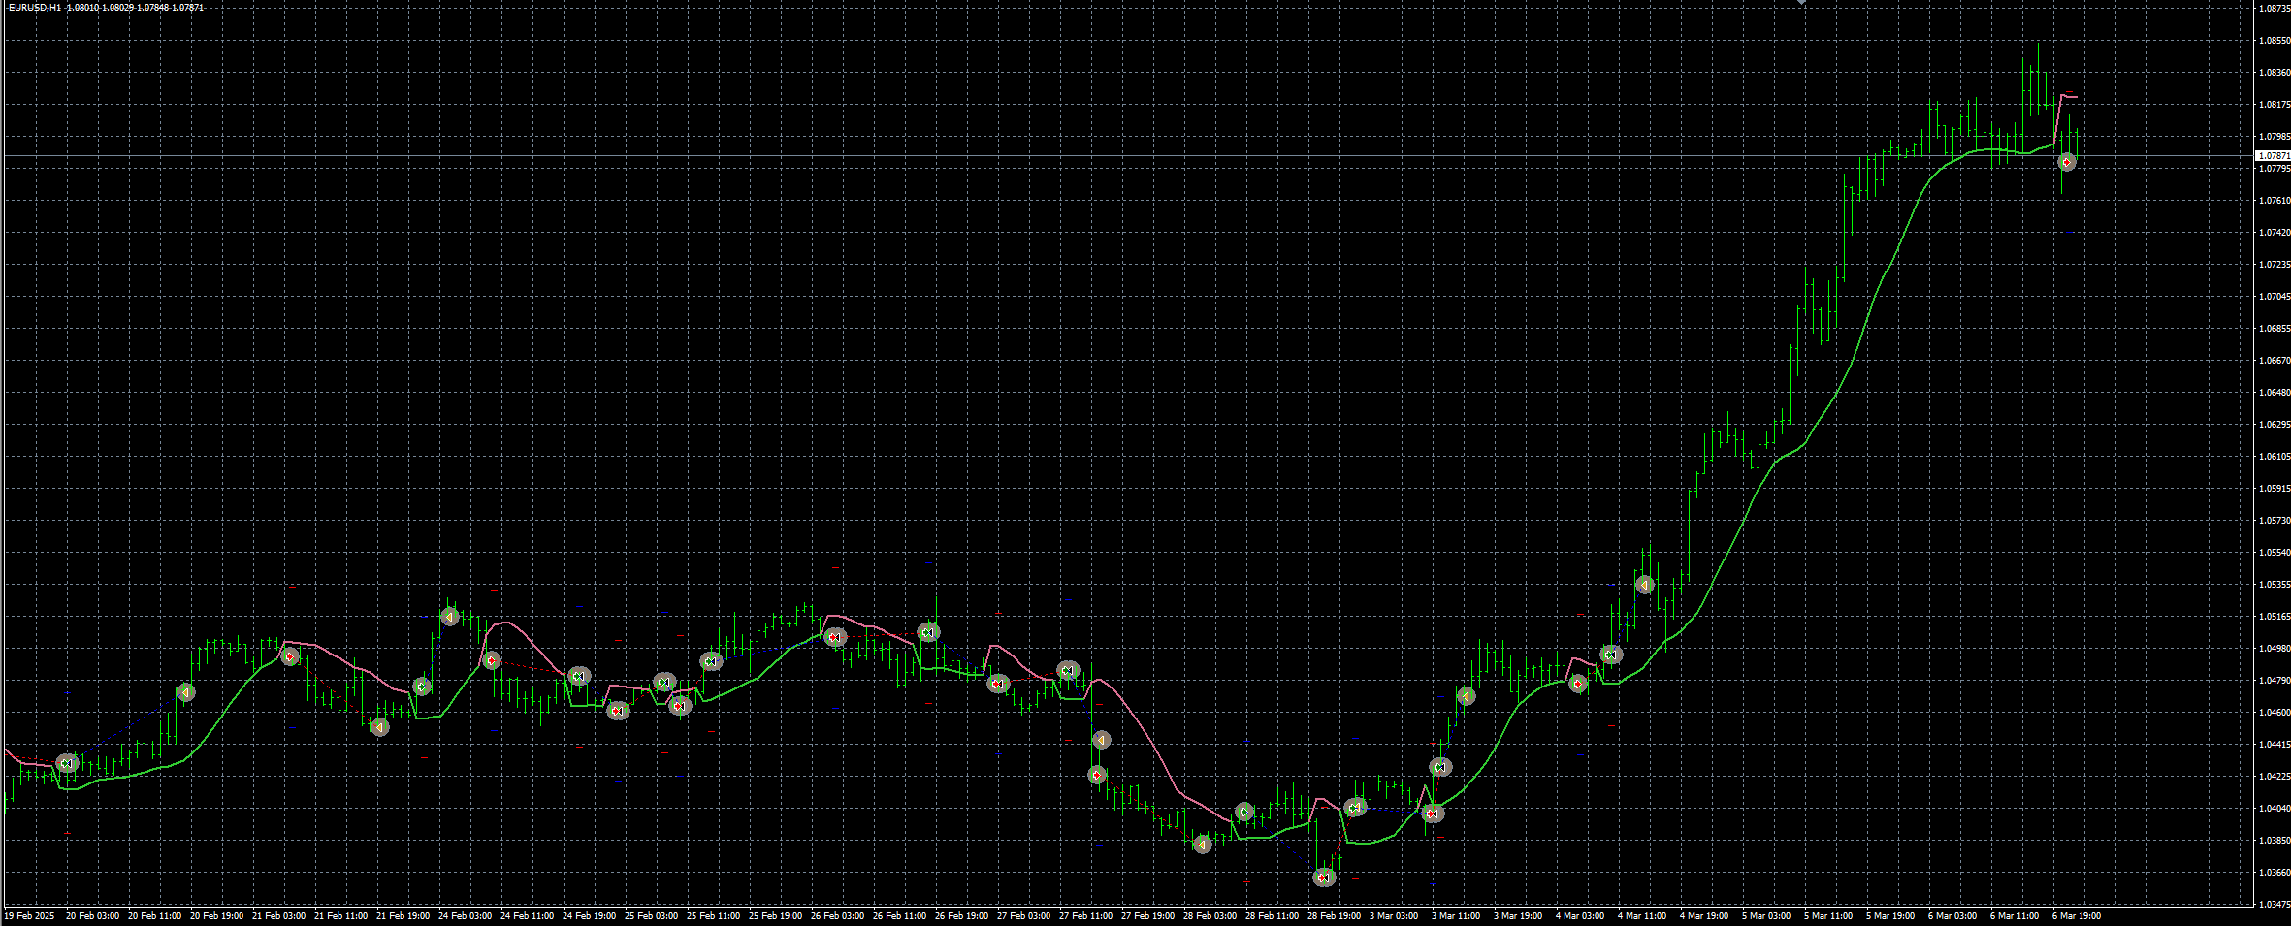Click the green marker near 3 Mar 11:00 at 1.04225

pos(1440,767)
